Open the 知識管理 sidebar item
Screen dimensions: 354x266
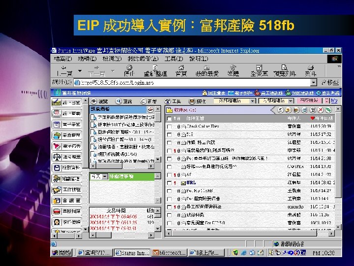pos(66,179)
